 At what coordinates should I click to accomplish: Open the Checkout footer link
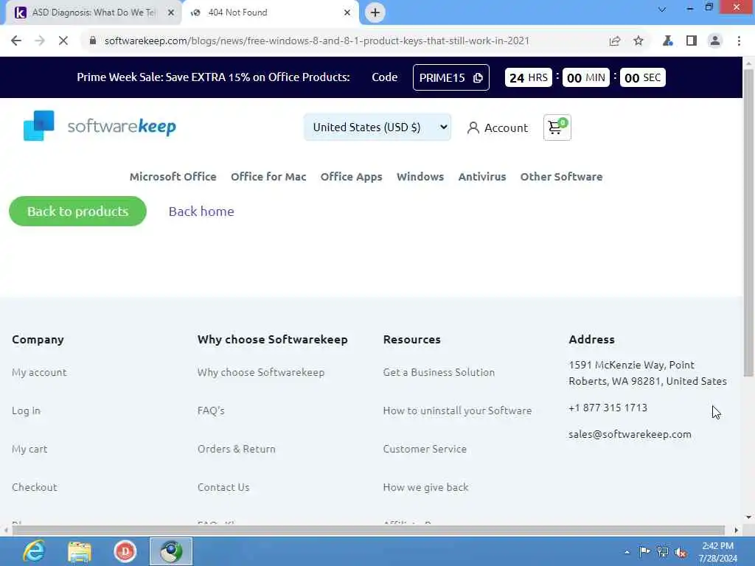34,487
